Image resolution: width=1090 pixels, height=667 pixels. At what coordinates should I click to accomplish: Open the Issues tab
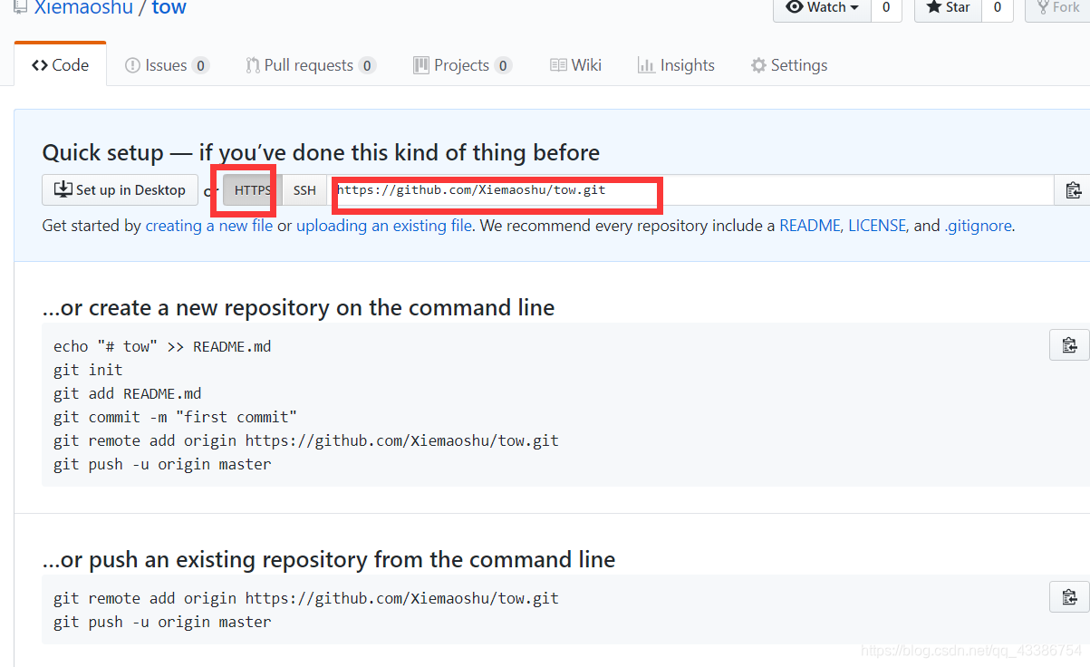pyautogui.click(x=167, y=65)
